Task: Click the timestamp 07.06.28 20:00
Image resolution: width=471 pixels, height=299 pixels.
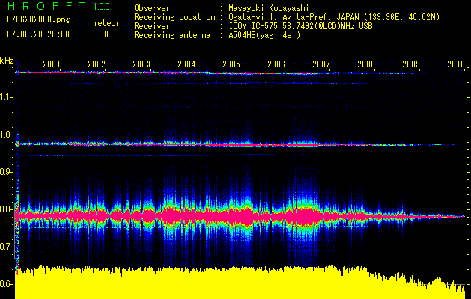Action: point(38,34)
